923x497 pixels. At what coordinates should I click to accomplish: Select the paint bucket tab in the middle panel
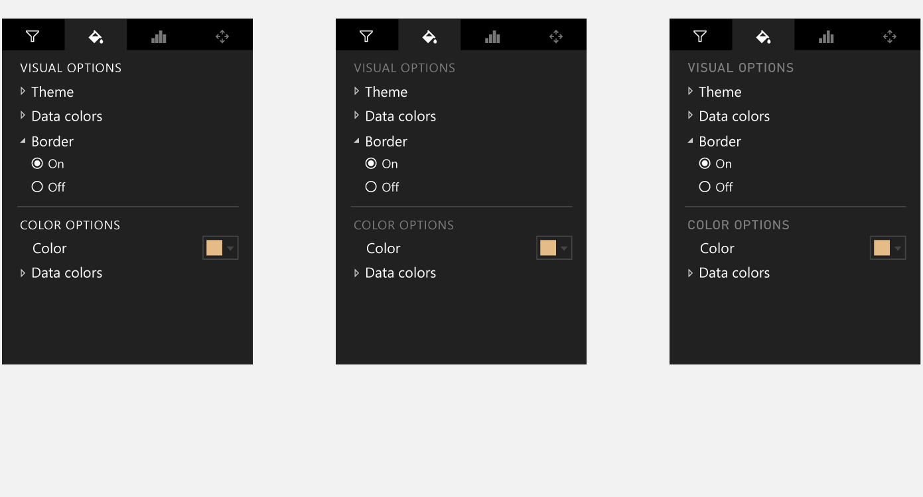point(429,35)
